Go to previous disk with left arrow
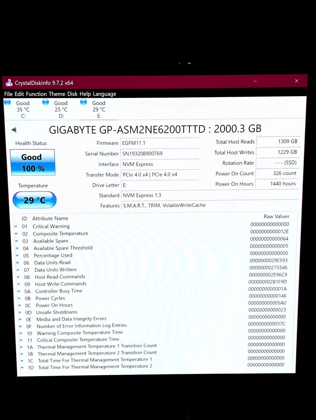316x420 pixels. click(x=14, y=130)
